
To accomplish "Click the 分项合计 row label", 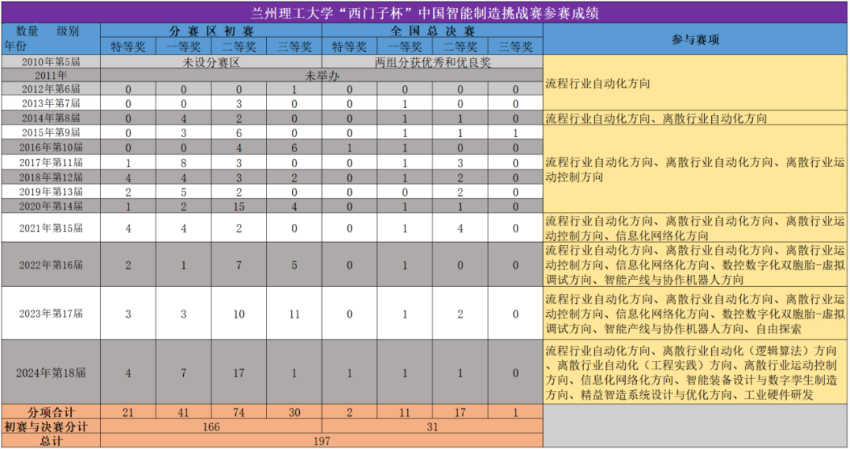I will click(51, 412).
